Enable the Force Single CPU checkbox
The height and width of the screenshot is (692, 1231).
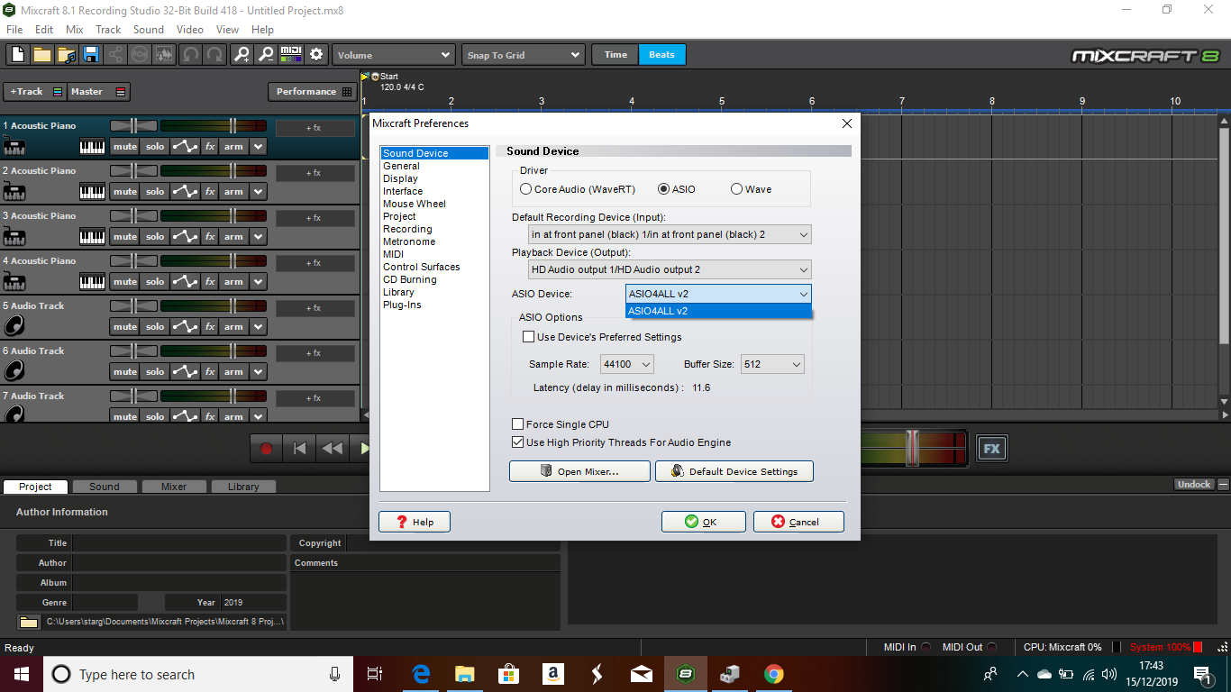point(518,424)
